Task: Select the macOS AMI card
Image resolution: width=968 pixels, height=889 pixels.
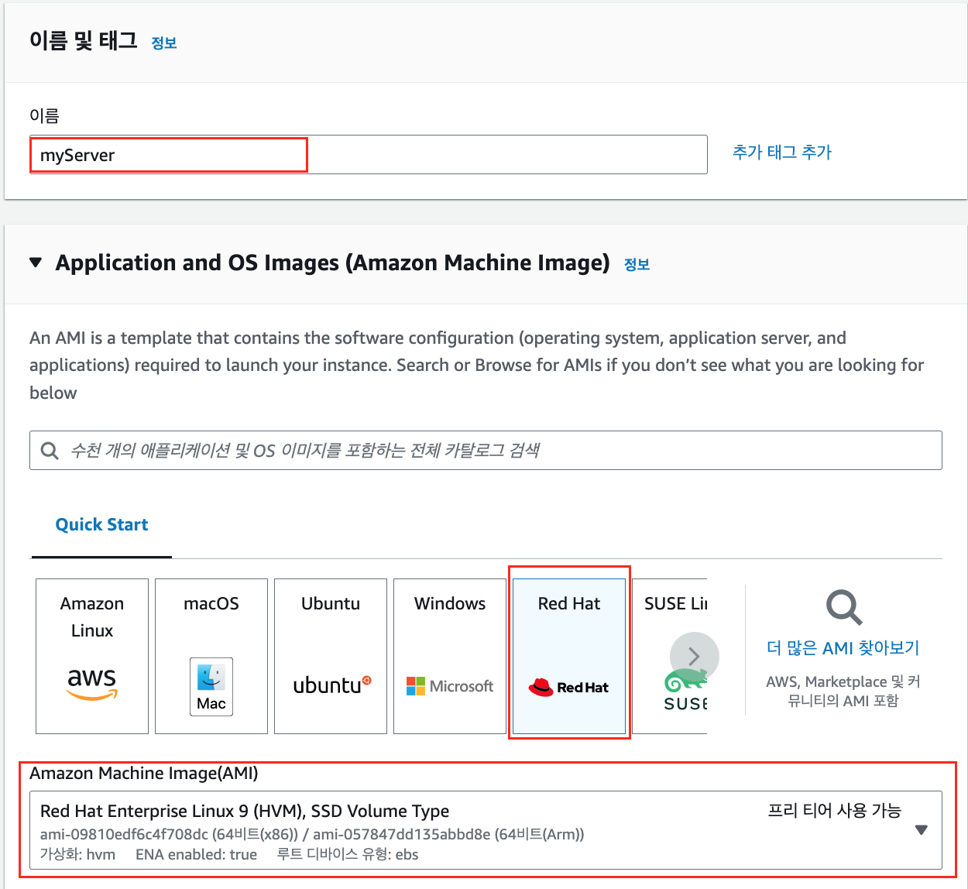Action: 211,656
